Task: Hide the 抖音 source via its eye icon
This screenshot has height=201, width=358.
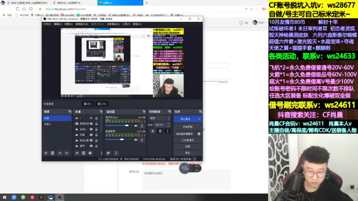Action: pos(91,135)
